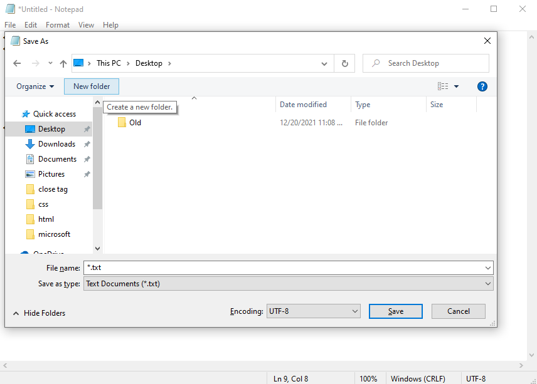The width and height of the screenshot is (537, 384).
Task: Click the Save button
Action: [x=396, y=311]
